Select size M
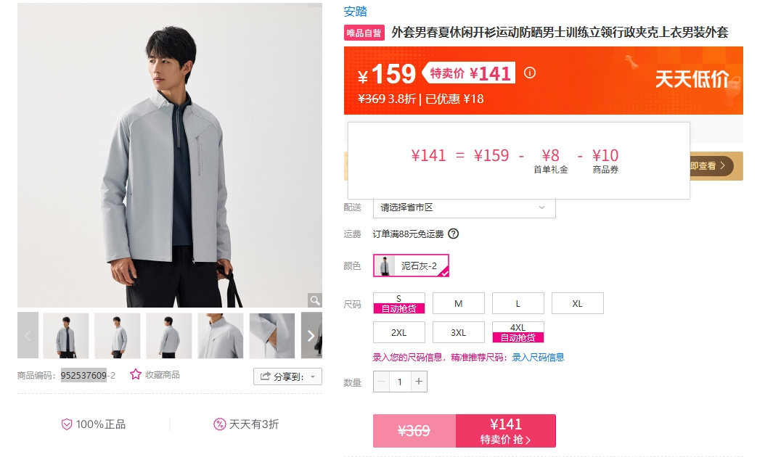The width and height of the screenshot is (773, 457). (x=459, y=303)
